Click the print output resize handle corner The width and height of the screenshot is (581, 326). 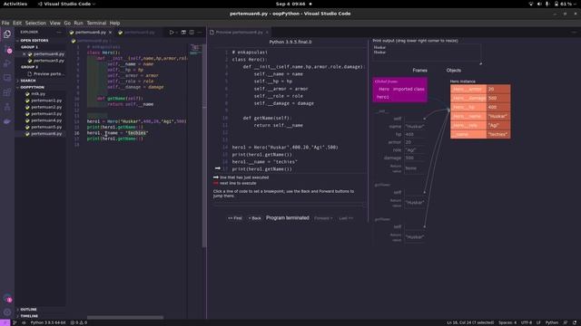point(480,63)
